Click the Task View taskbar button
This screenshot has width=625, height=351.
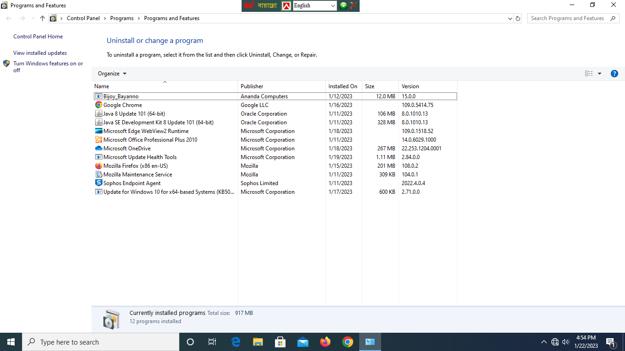[212, 342]
